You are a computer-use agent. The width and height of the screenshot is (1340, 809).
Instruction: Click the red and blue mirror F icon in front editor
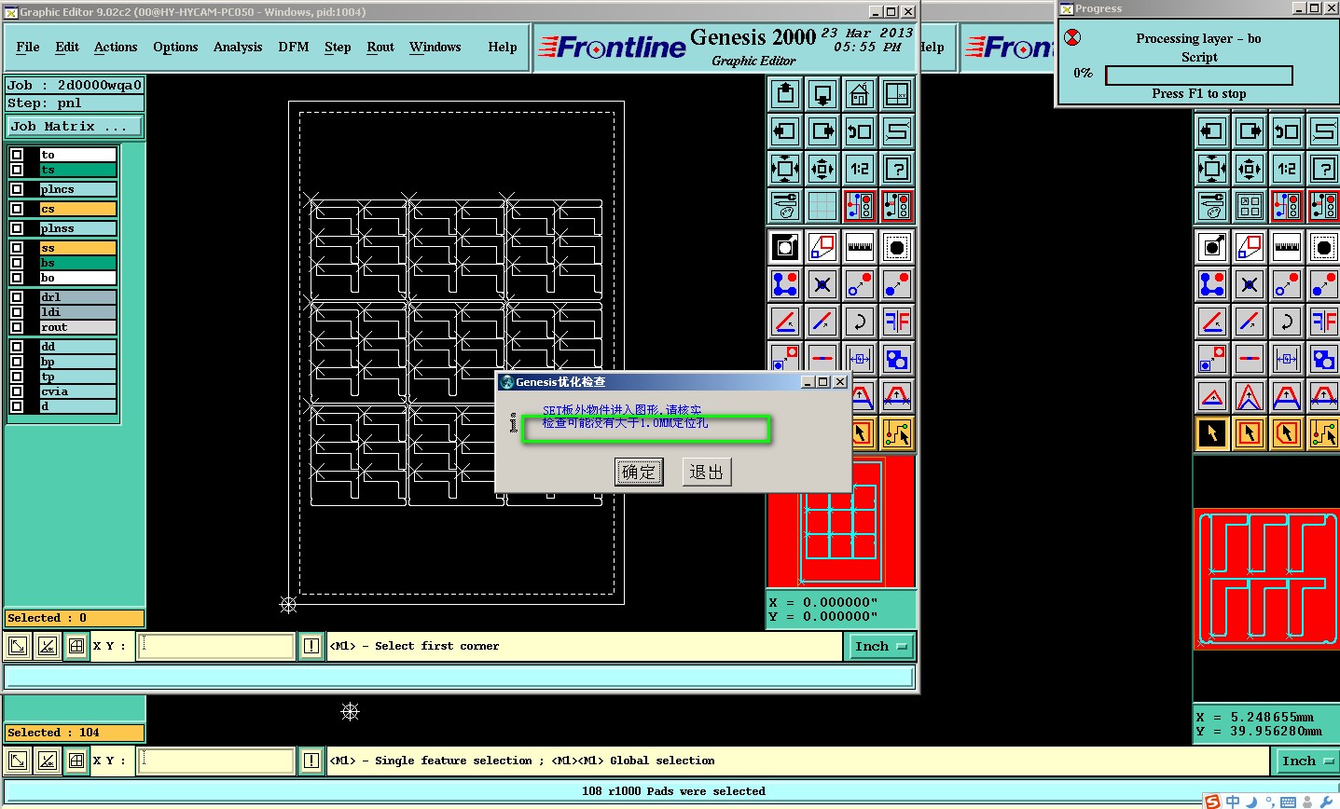(897, 322)
